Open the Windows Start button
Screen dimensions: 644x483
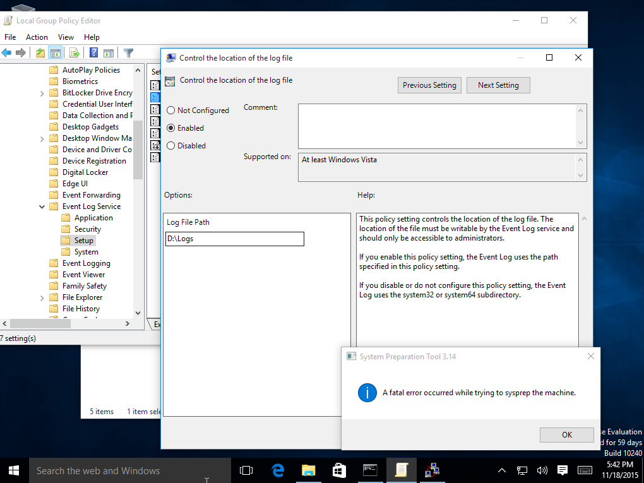click(x=14, y=470)
